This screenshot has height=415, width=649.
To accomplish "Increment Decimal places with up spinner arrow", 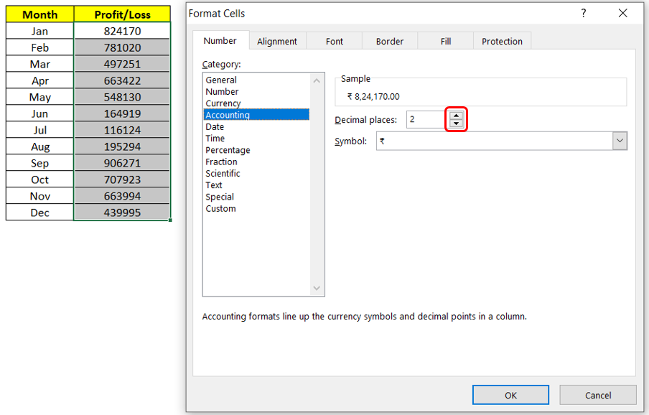I will [457, 116].
